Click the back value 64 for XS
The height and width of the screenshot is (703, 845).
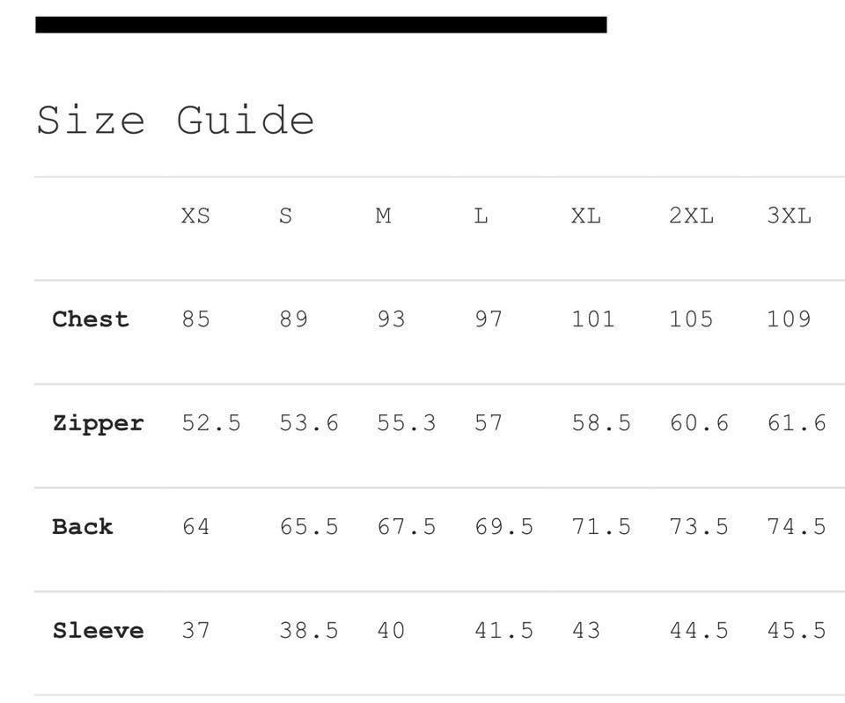point(195,527)
